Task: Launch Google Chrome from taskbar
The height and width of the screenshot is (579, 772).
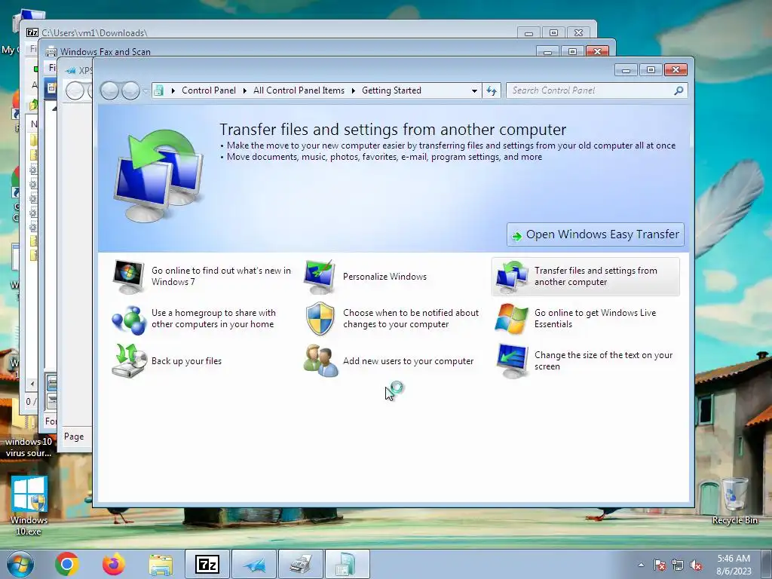Action: 67,564
